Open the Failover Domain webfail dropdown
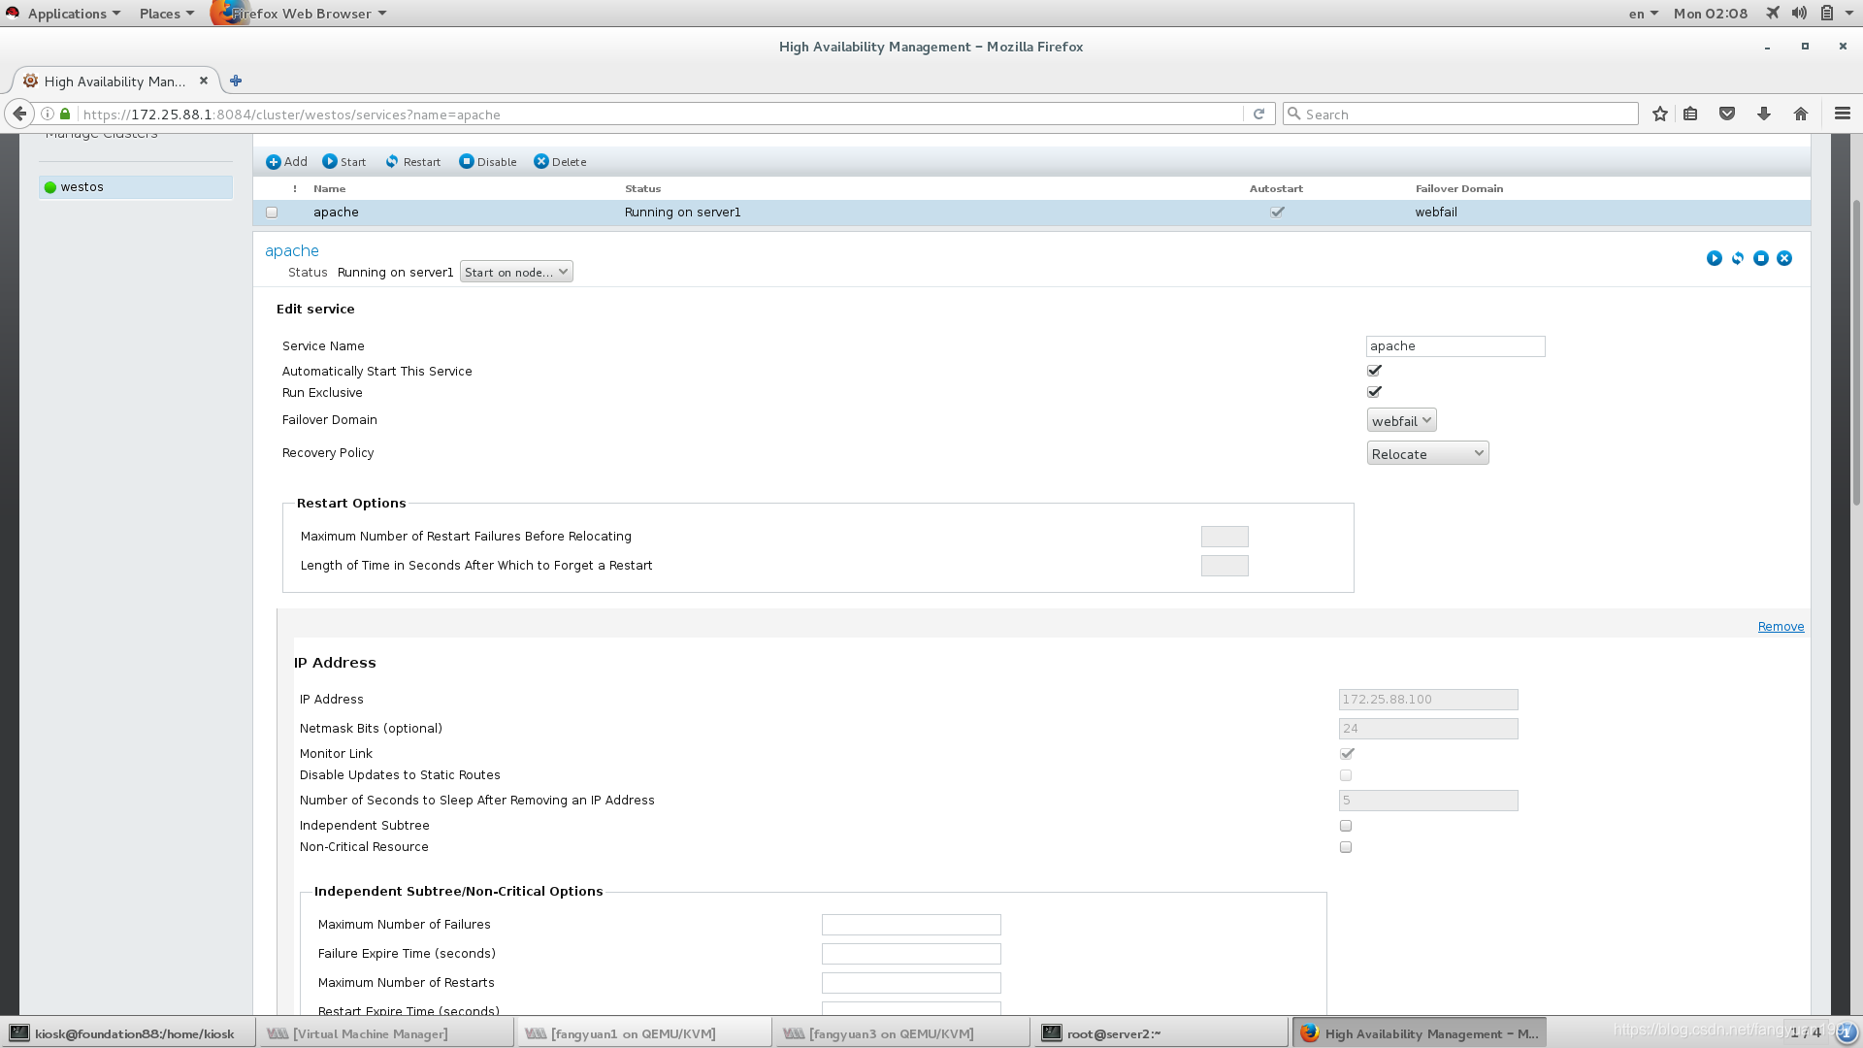Viewport: 1863px width, 1048px height. [x=1401, y=421]
